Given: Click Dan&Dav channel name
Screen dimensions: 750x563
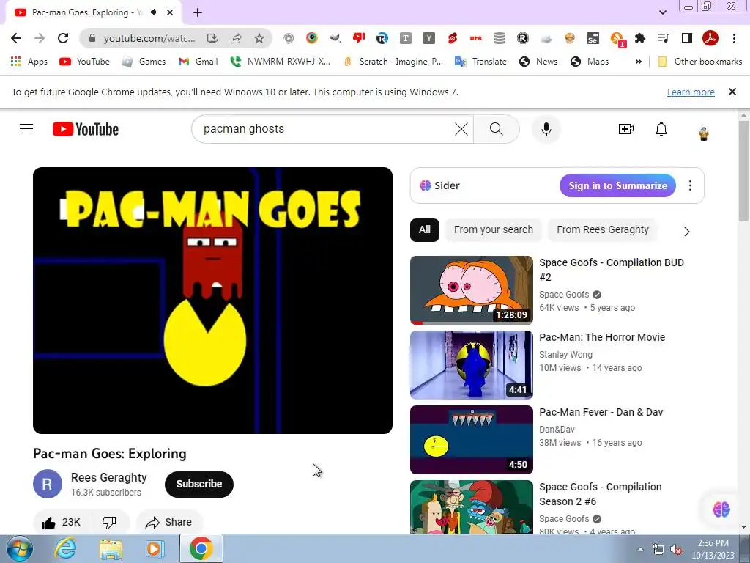Looking at the screenshot, I should [557, 429].
